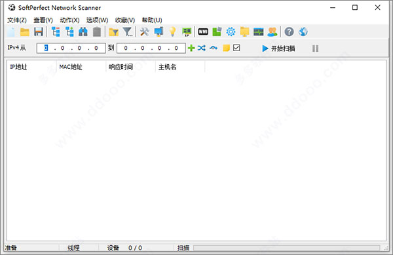Open the 选项(W) menu
Viewport: 393px width, 255px height.
coord(97,20)
